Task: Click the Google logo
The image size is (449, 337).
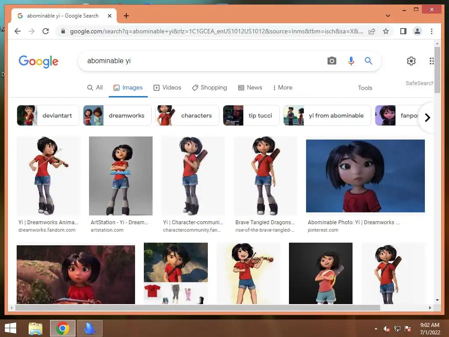Action: tap(39, 61)
